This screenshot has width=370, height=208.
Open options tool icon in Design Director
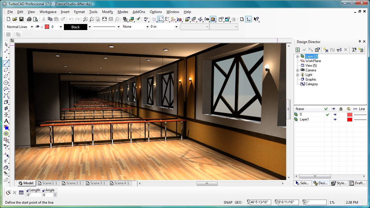click(x=354, y=50)
